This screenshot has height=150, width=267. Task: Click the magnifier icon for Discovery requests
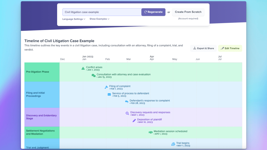pos(127,113)
